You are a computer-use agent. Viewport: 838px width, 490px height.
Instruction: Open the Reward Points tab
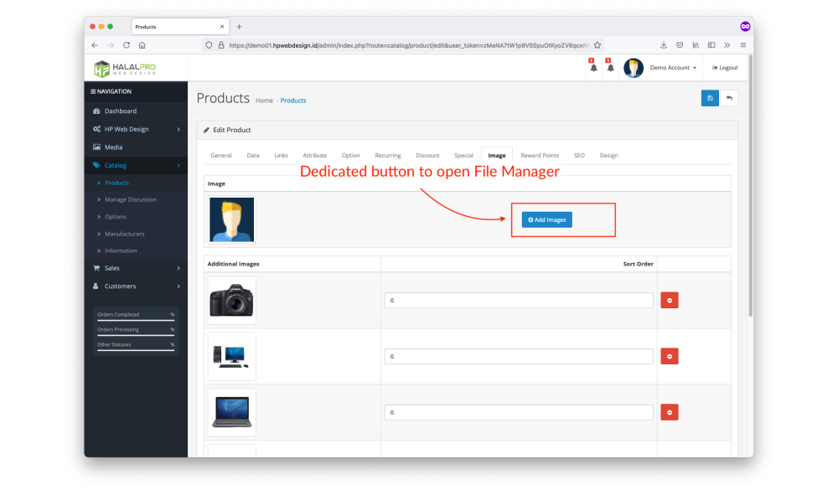point(540,156)
